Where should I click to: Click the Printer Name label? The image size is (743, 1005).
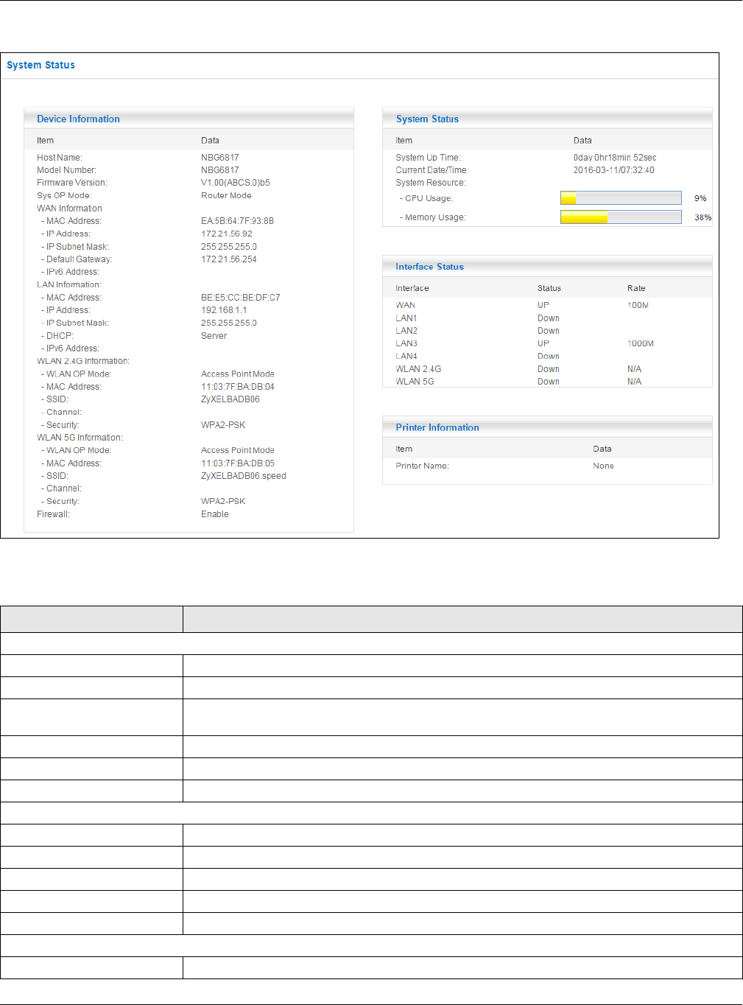pos(422,466)
